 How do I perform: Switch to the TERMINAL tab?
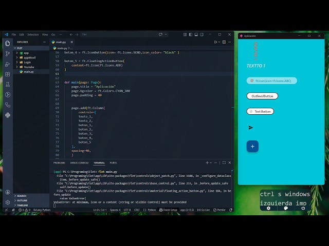(99, 163)
